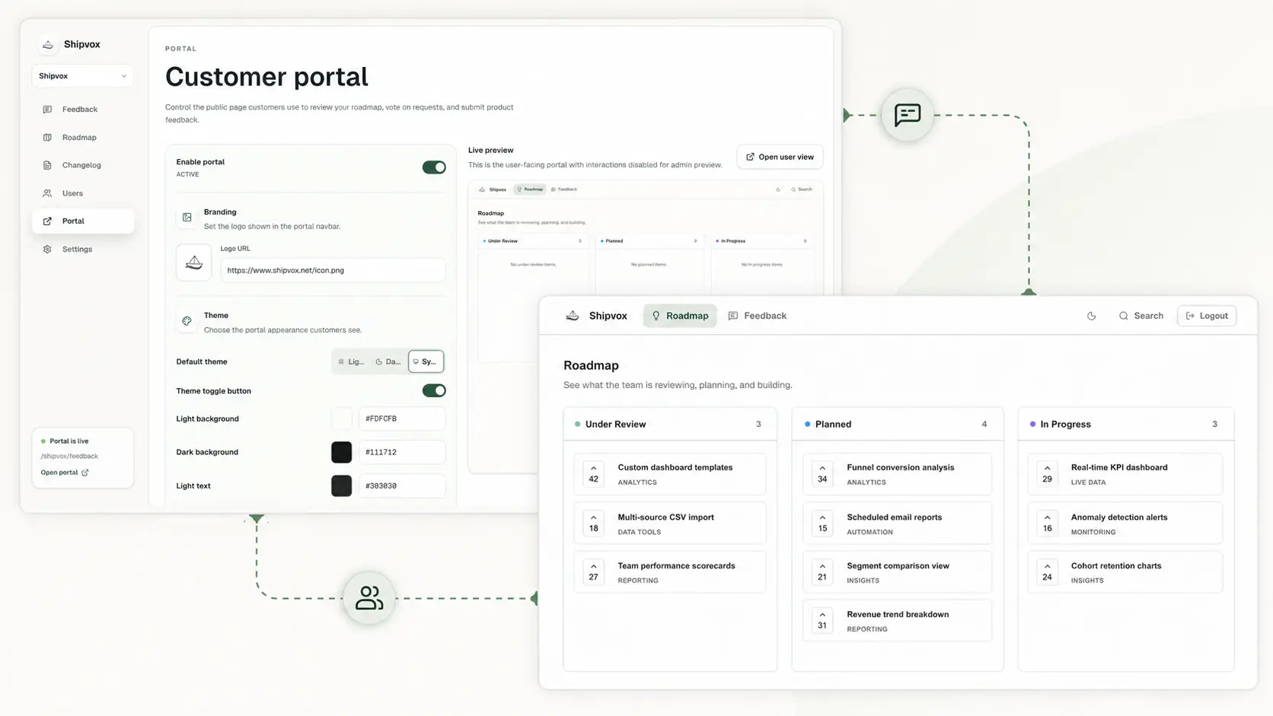Open the Feedback sidebar icon
The height and width of the screenshot is (716, 1273).
click(x=47, y=110)
